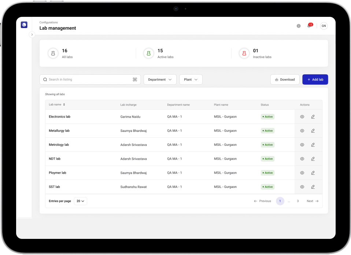This screenshot has height=255, width=351.
Task: Click the info icon in header
Action: click(299, 26)
